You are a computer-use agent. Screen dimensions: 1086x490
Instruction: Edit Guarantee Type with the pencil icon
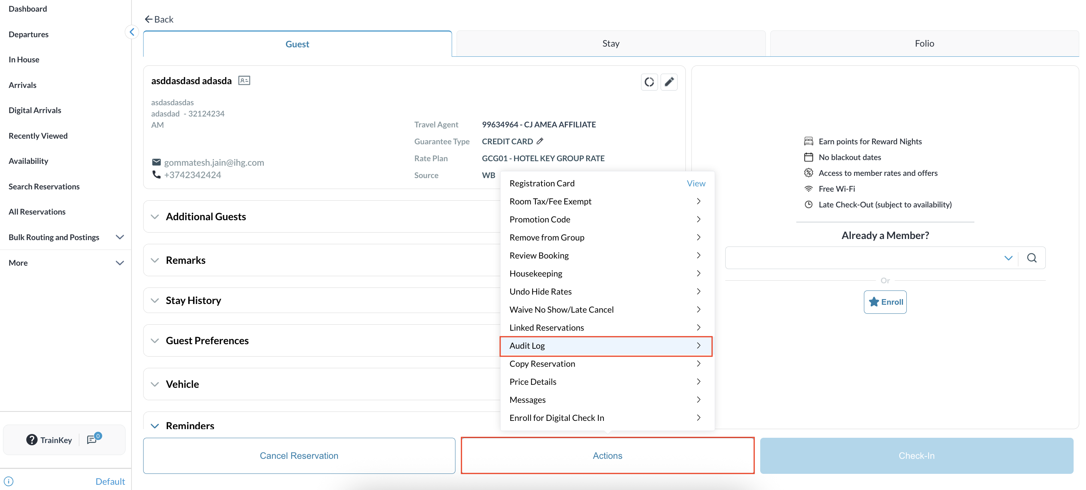tap(540, 141)
